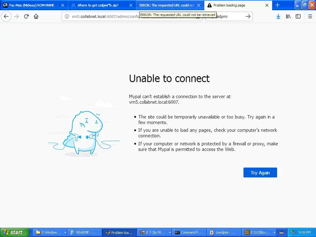316x237 pixels.
Task: Expand the DOSBox taskbar group arrow
Action: tap(274, 233)
